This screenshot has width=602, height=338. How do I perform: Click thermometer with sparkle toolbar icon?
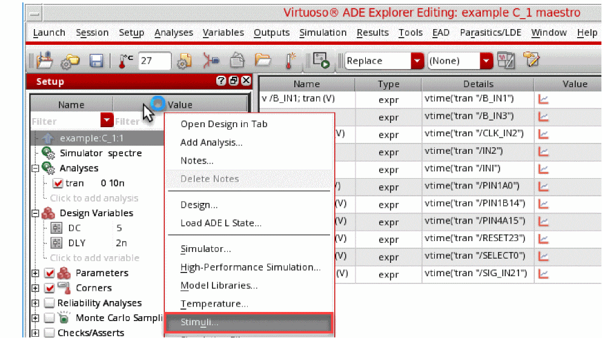pos(290,61)
